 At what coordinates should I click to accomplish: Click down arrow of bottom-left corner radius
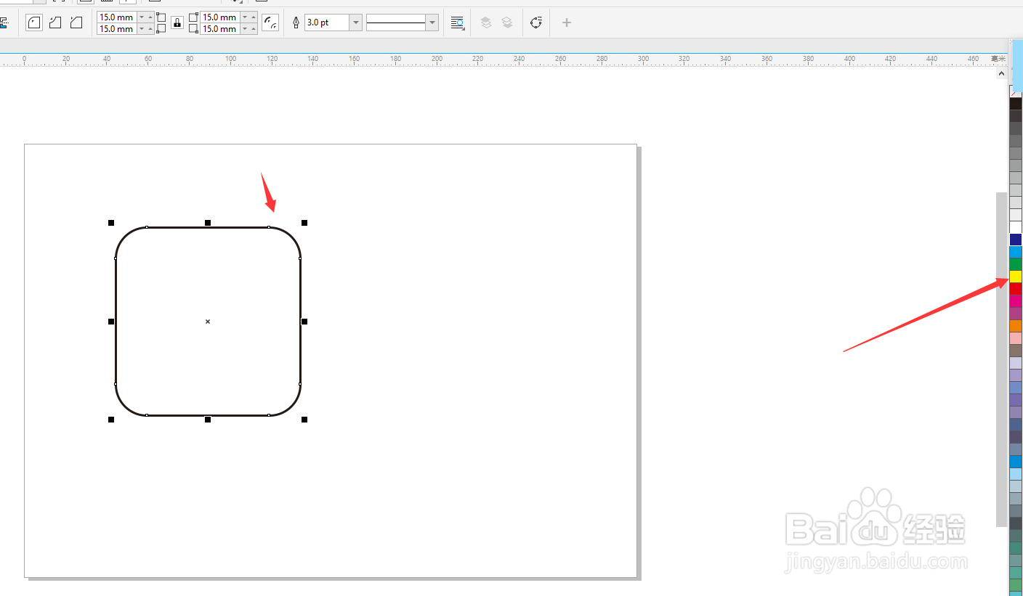pos(142,28)
